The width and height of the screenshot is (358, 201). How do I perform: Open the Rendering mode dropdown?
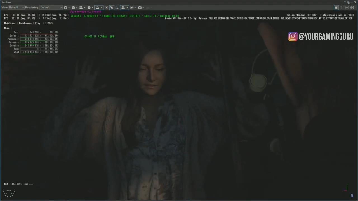[x=51, y=8]
